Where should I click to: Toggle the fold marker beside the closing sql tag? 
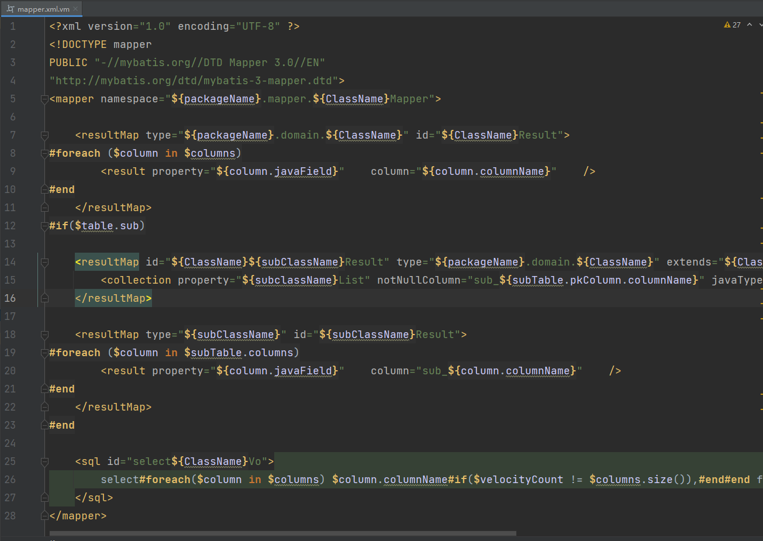(x=44, y=497)
